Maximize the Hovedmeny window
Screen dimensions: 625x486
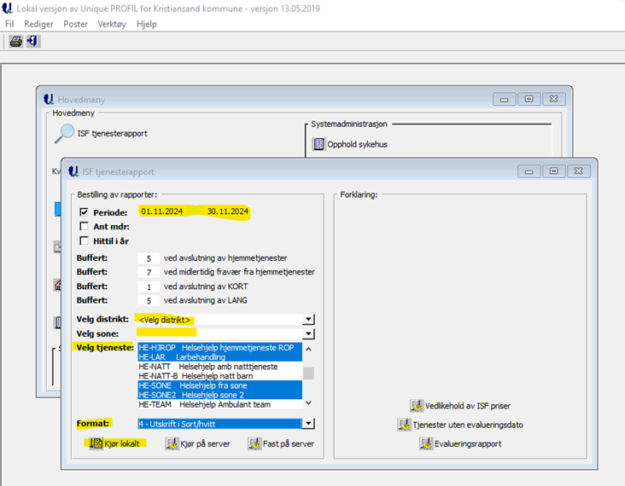(529, 99)
